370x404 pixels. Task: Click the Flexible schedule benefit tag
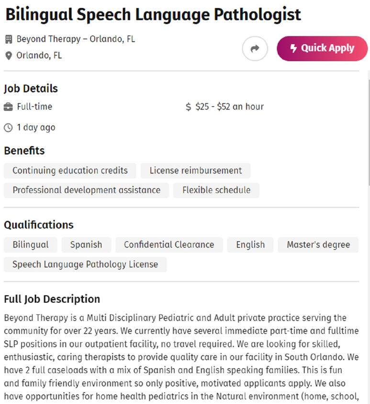[x=216, y=190]
